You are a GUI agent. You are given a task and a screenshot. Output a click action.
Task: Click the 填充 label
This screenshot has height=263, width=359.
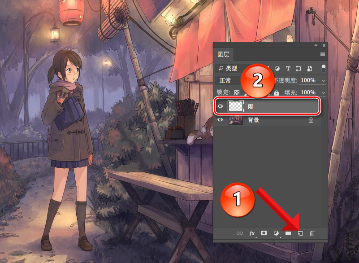291,92
